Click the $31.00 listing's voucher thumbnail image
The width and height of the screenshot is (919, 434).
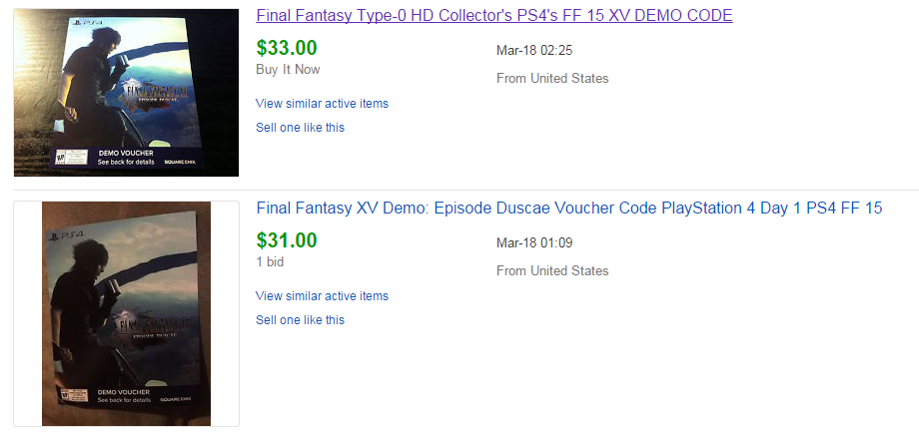click(126, 313)
